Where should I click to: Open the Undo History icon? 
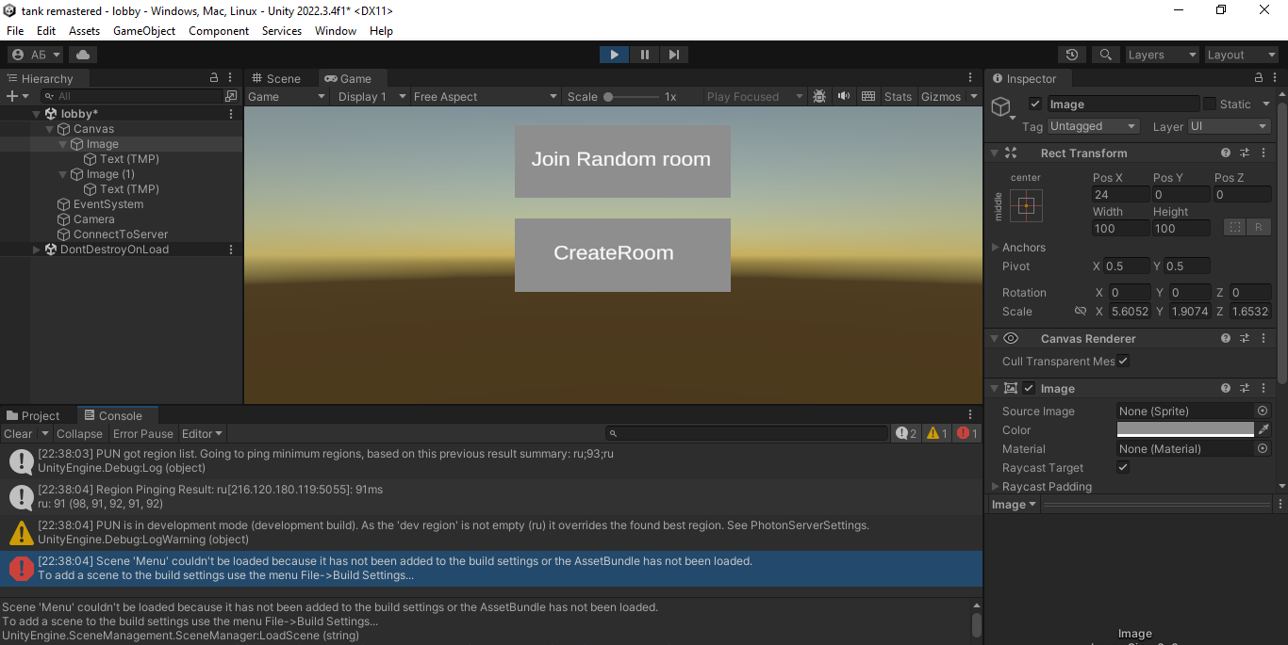[1071, 55]
